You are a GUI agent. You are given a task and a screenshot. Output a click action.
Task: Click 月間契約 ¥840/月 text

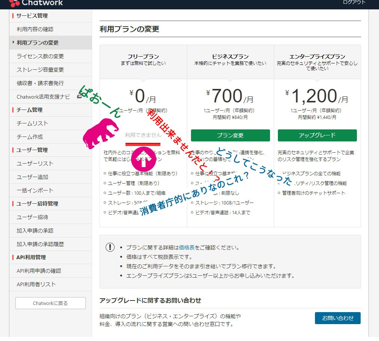[230, 117]
